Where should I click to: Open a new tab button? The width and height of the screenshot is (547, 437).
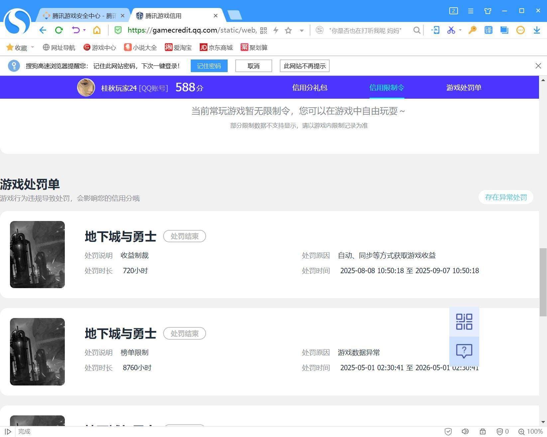point(235,15)
